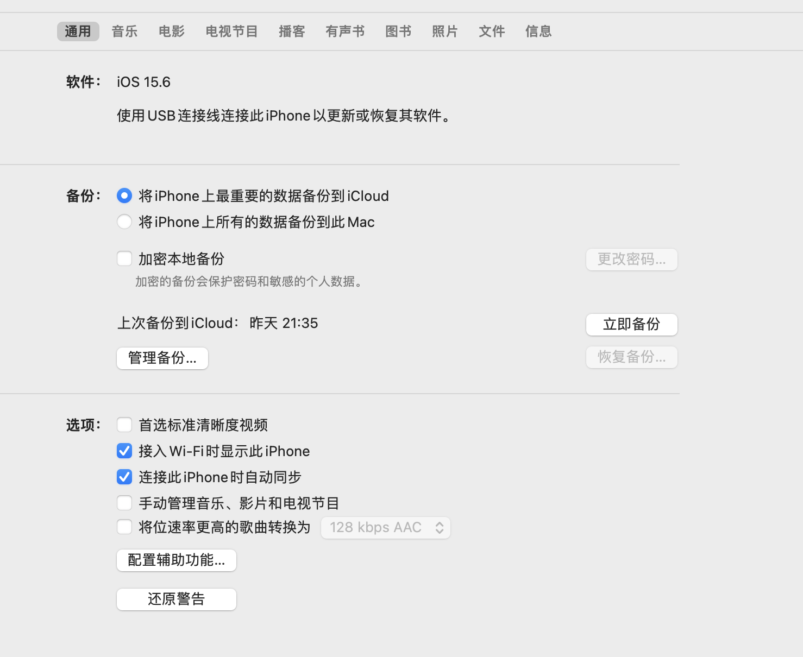Screen dimensions: 803x657
Task: Switch to the 音乐 tab
Action: 124,31
